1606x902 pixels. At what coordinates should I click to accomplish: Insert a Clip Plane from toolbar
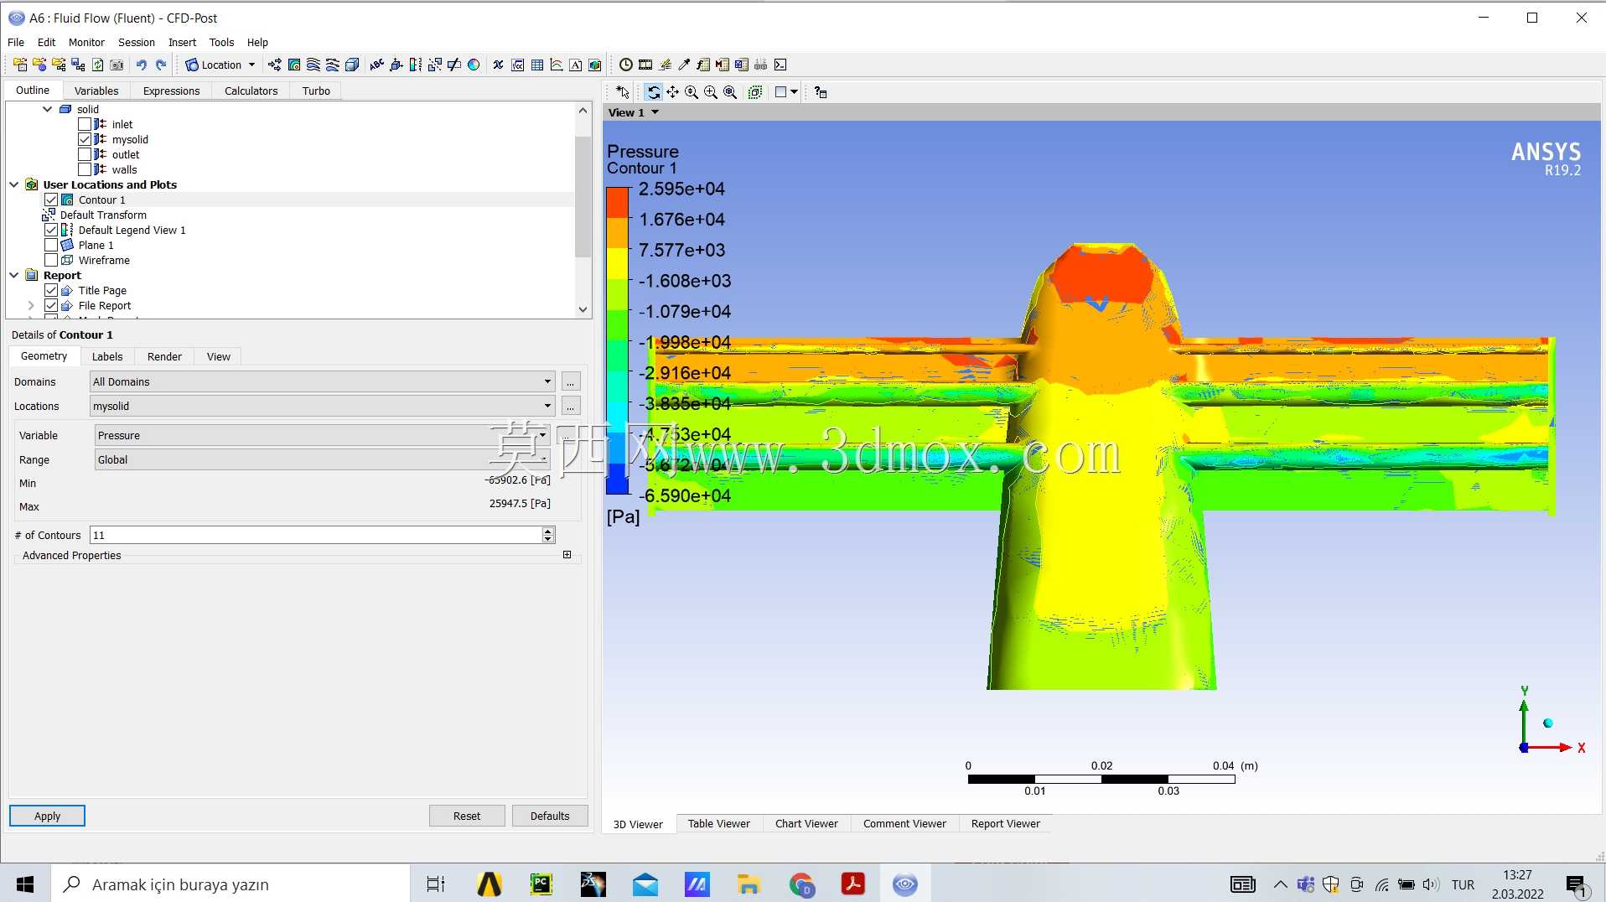tap(454, 65)
